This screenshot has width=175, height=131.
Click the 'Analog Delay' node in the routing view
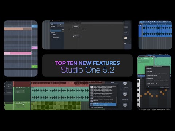point(76,35)
